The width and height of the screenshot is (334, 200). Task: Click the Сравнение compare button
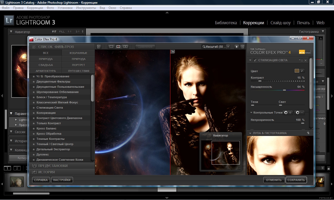point(145,47)
